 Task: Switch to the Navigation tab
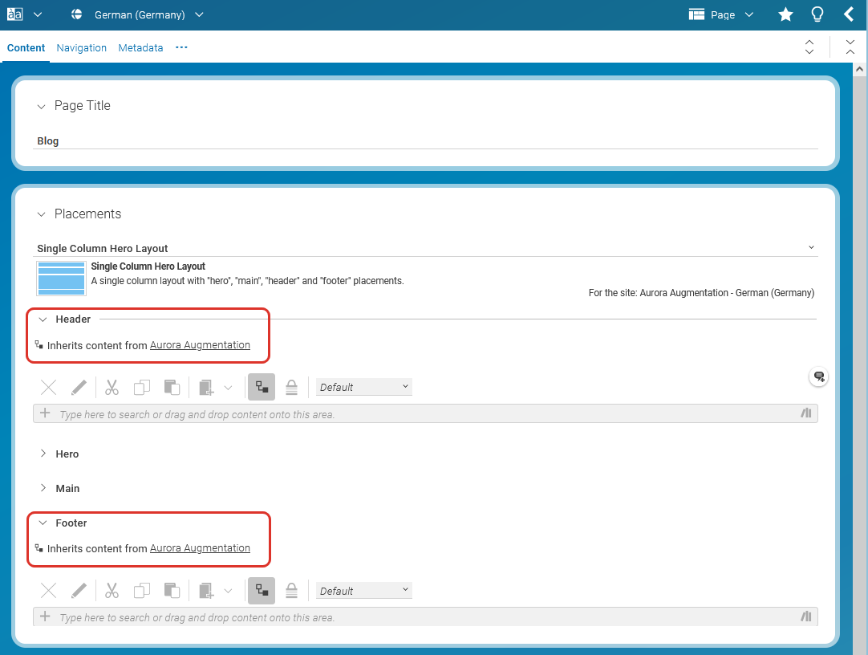(x=81, y=47)
